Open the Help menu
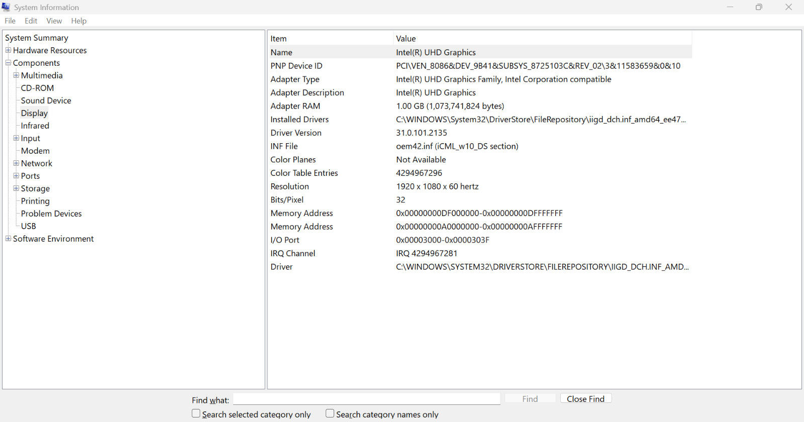The height and width of the screenshot is (422, 804). (79, 21)
